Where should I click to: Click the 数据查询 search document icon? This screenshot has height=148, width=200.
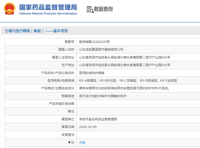[x=90, y=10]
